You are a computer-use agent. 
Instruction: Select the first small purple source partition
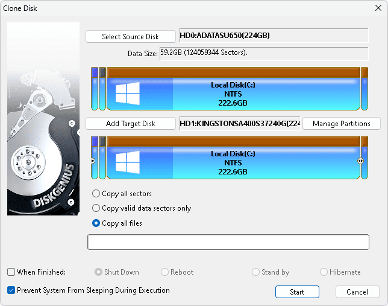pos(94,89)
